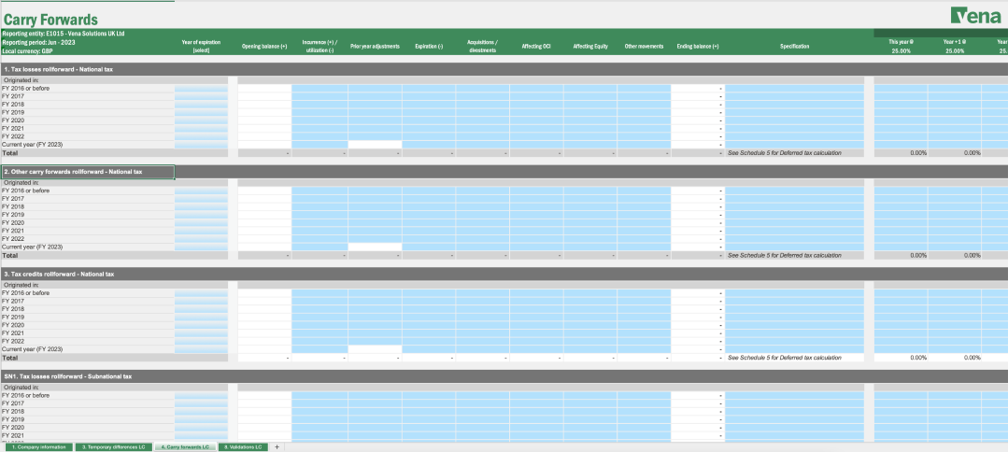Select section 3 Tax credits rollforward heading
Viewport: 1008px width, 452px height.
click(59, 274)
